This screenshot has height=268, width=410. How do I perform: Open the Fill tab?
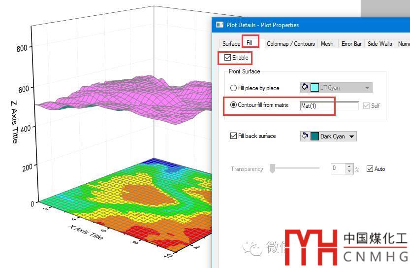pyautogui.click(x=250, y=43)
